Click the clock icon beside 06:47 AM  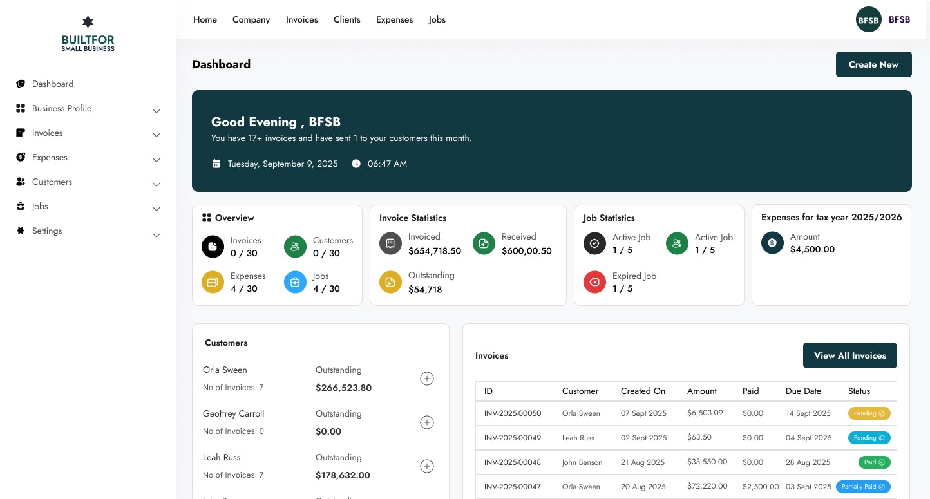(x=356, y=164)
